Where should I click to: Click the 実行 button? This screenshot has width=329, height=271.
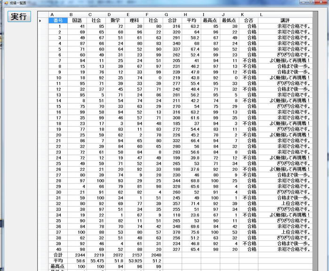click(x=19, y=16)
